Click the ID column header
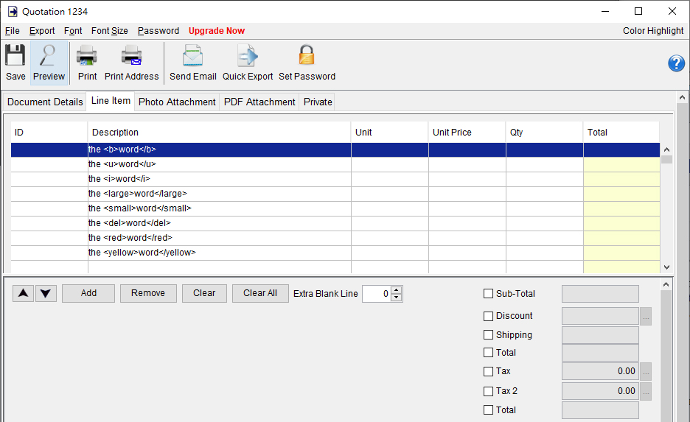Viewport: 690px width, 422px height. 49,133
